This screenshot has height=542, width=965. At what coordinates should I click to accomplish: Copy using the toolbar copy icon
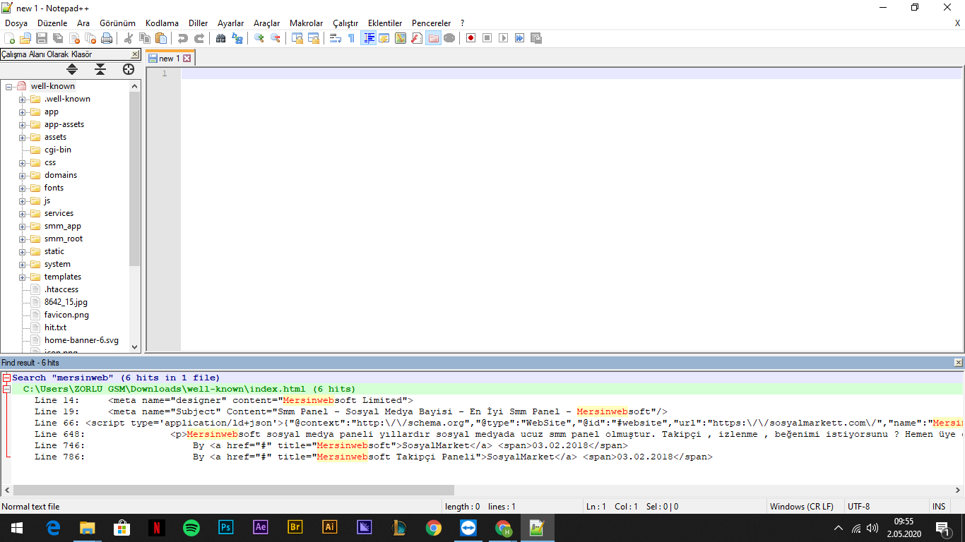point(145,38)
